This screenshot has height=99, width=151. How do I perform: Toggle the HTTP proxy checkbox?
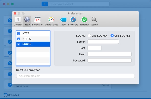(19, 34)
